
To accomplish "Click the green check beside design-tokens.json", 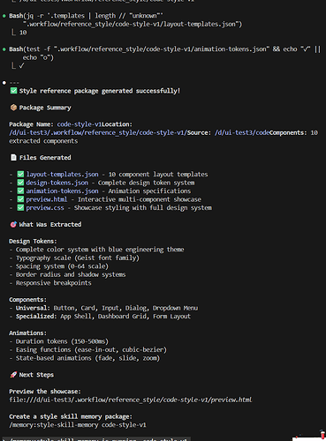I will click(20, 183).
